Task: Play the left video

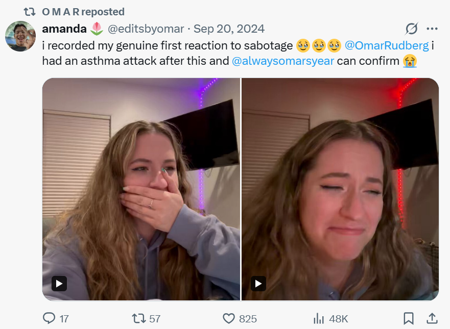Action: coord(59,283)
